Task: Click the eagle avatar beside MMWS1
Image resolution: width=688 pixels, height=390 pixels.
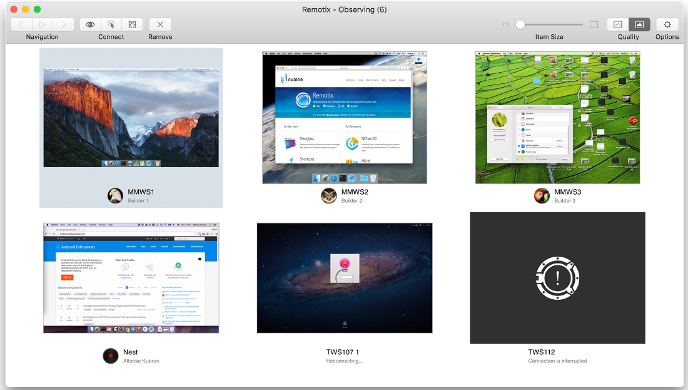Action: coord(116,195)
